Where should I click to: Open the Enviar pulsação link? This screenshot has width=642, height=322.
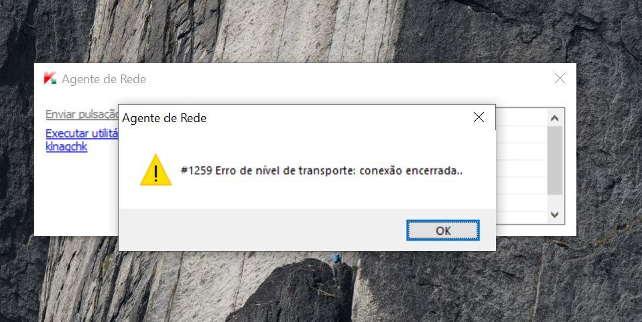(x=82, y=114)
